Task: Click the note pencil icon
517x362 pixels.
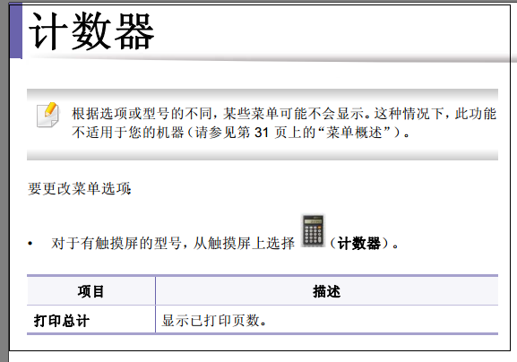Action: coord(47,115)
